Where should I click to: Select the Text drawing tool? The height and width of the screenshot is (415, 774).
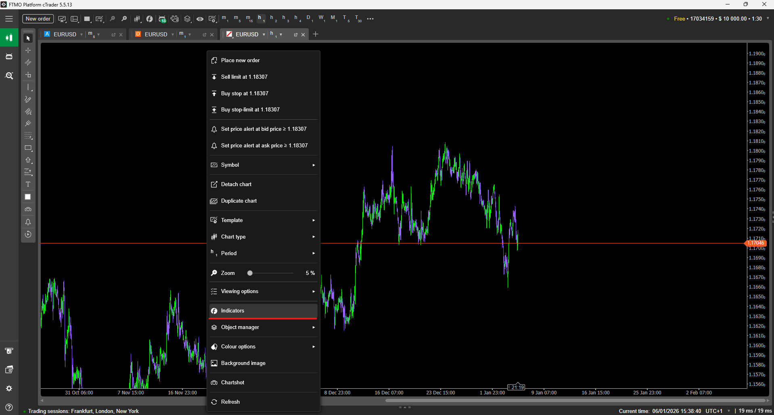(28, 184)
